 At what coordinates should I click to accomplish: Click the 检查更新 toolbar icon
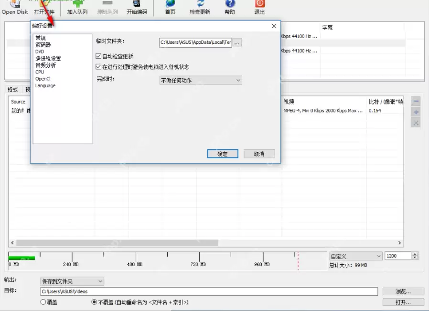[200, 7]
